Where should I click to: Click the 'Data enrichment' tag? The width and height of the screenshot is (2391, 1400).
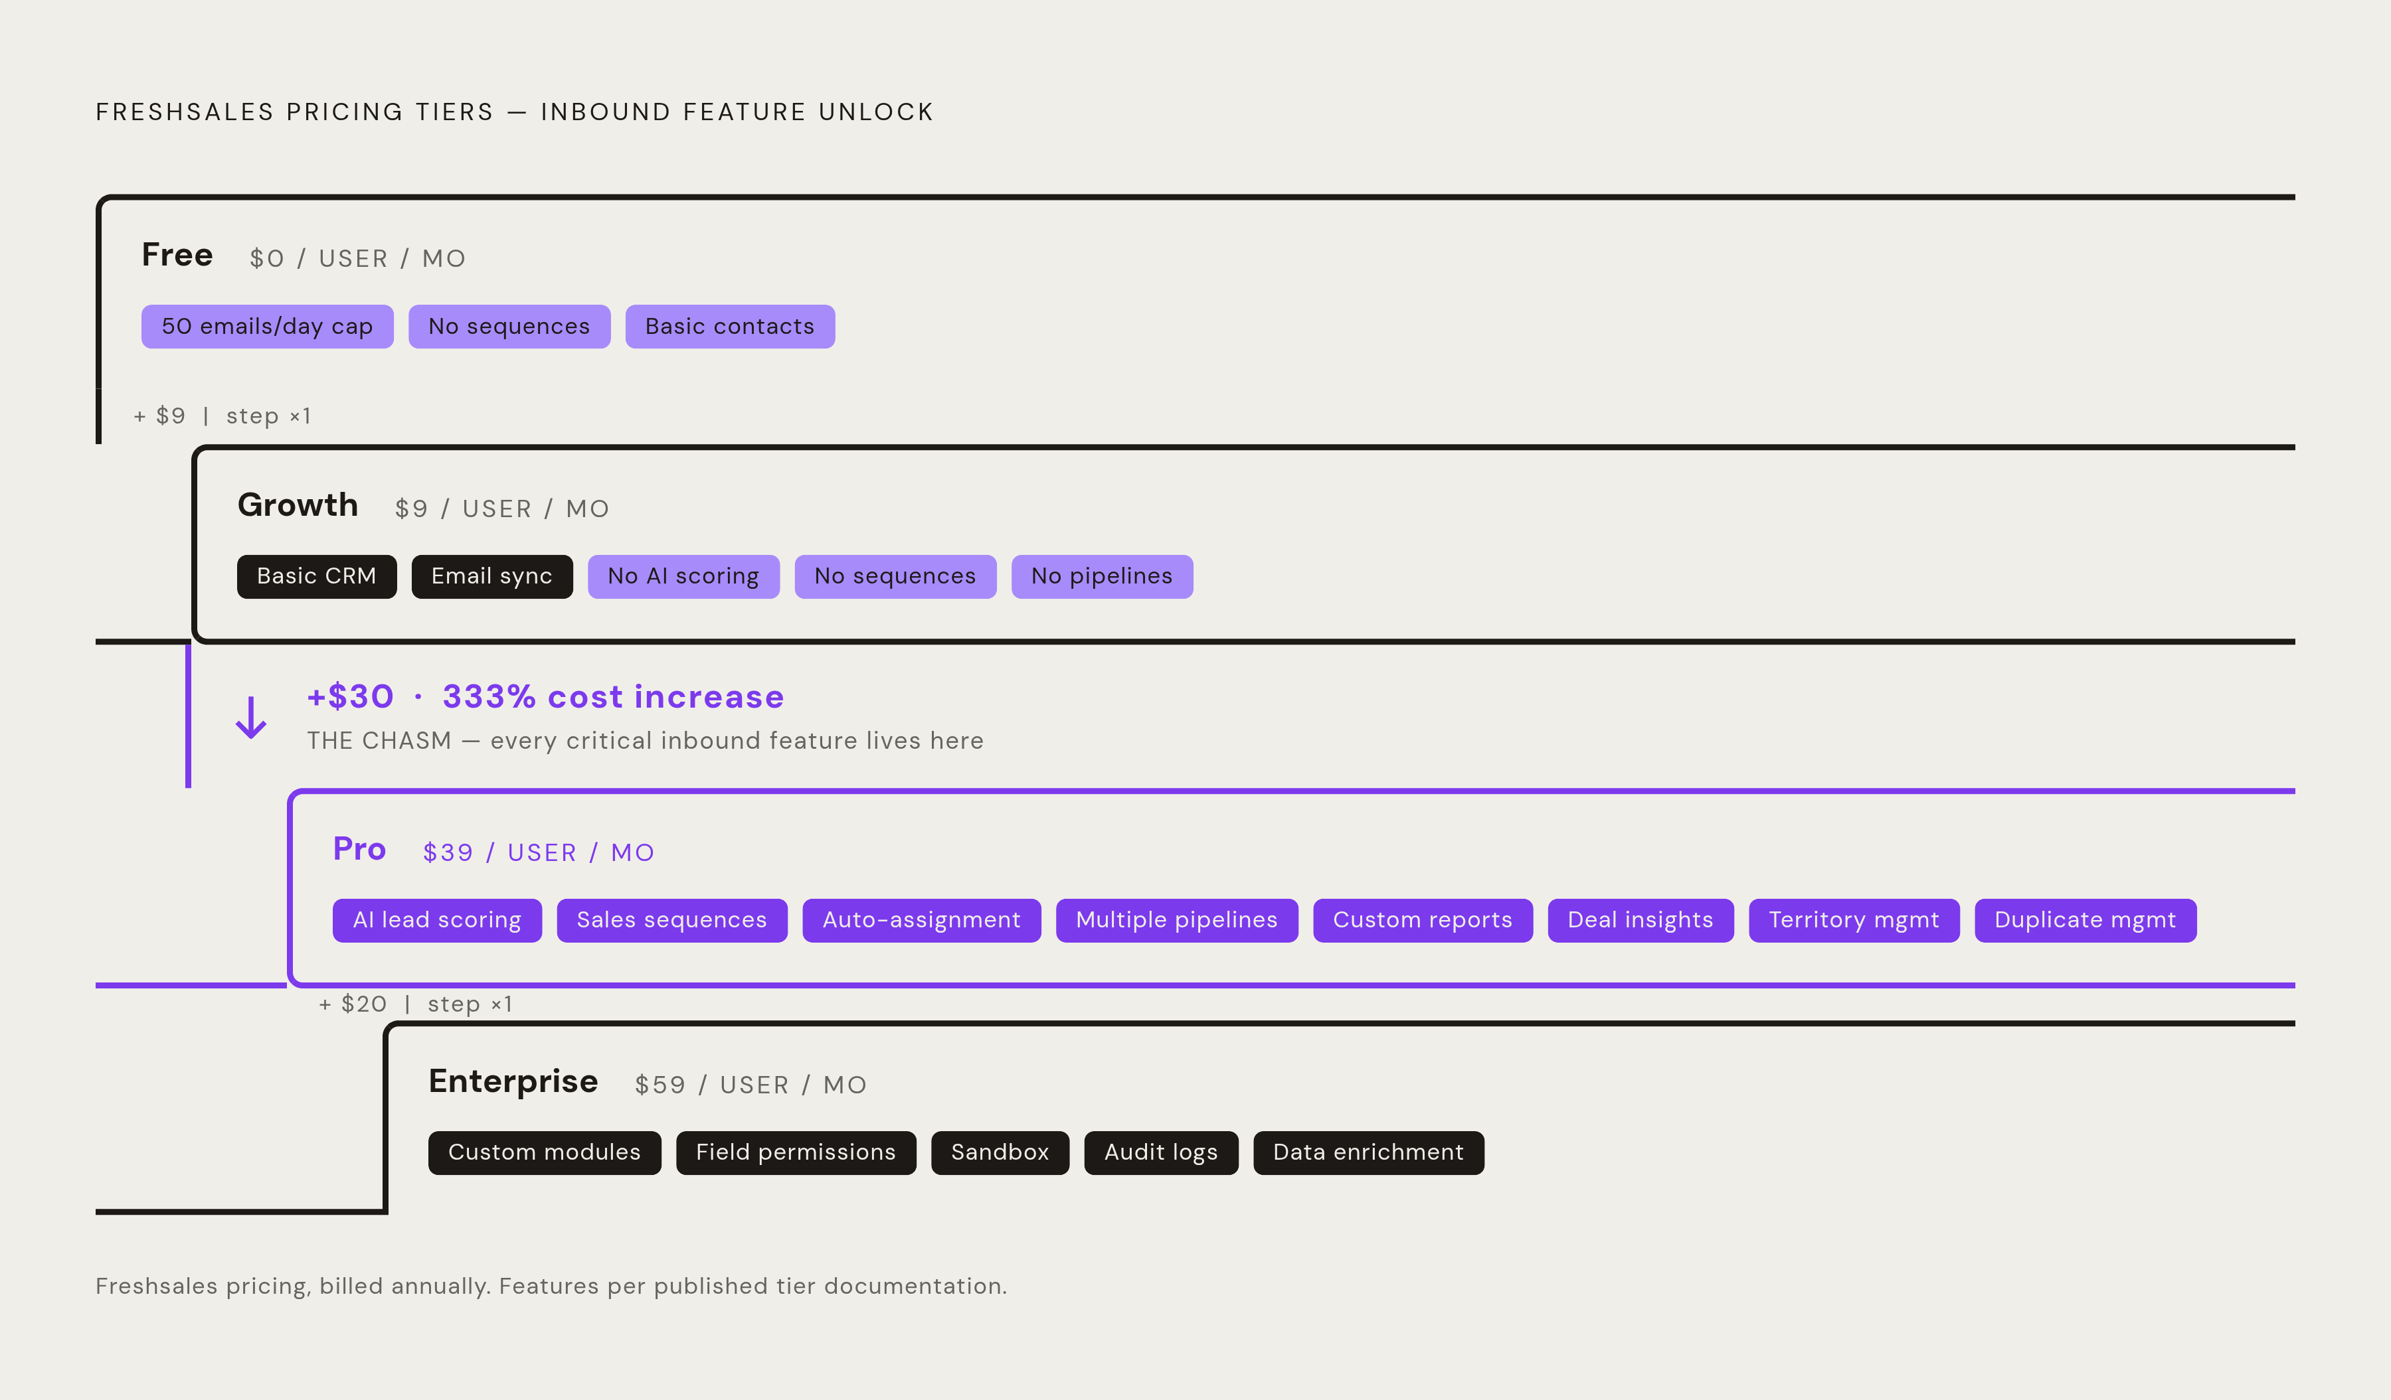(x=1368, y=1152)
